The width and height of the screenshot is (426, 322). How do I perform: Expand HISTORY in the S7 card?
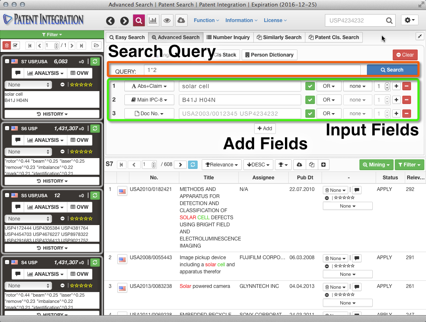pyautogui.click(x=52, y=114)
